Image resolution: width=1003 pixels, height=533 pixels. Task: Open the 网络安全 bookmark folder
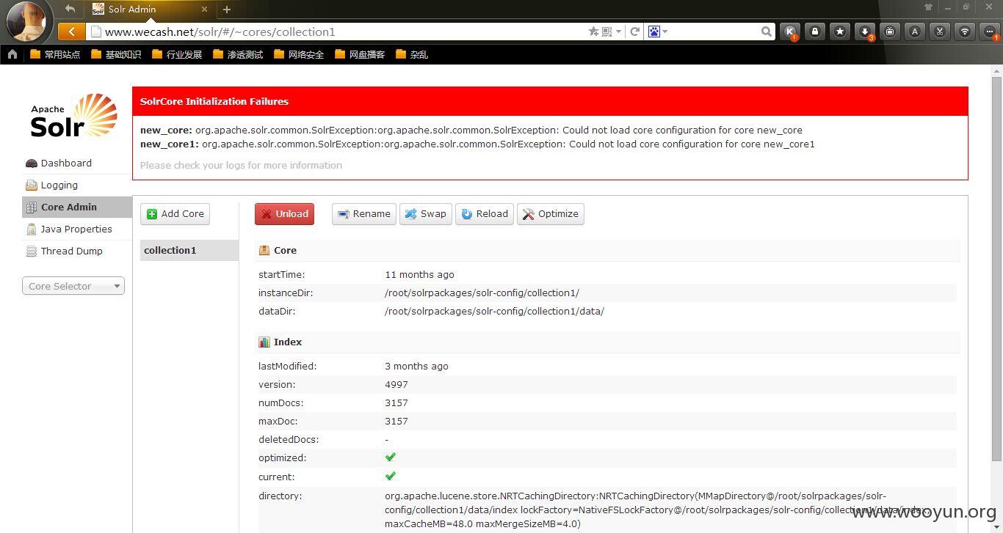tap(299, 54)
